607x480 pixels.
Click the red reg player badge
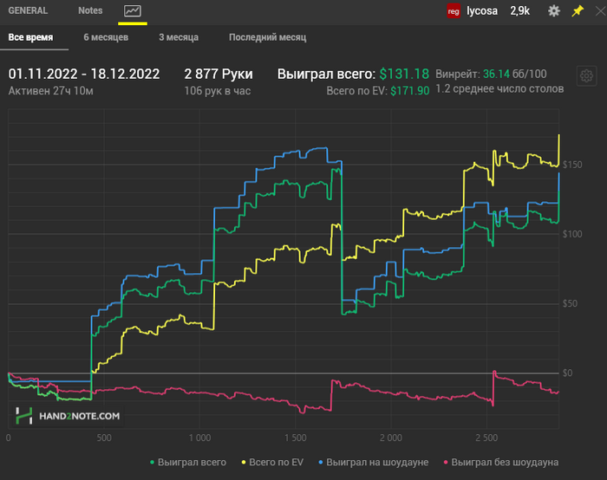(x=454, y=11)
